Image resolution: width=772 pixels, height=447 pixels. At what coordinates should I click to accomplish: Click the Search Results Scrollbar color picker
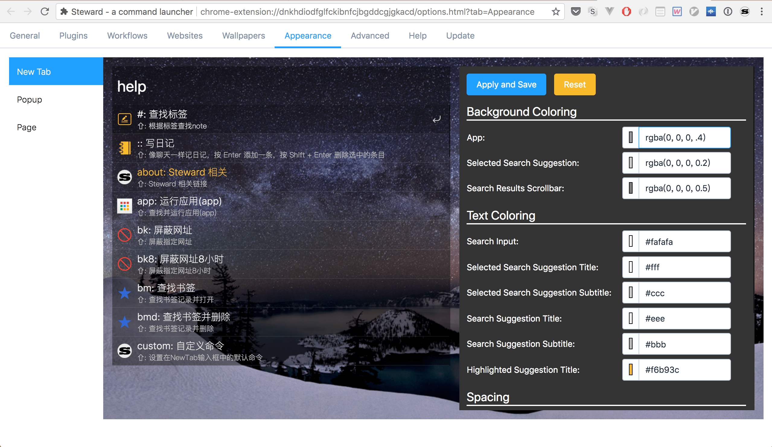coord(630,189)
